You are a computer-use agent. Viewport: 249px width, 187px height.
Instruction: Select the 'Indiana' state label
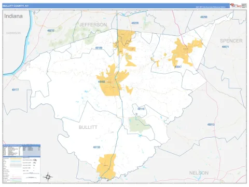[x=13, y=16]
